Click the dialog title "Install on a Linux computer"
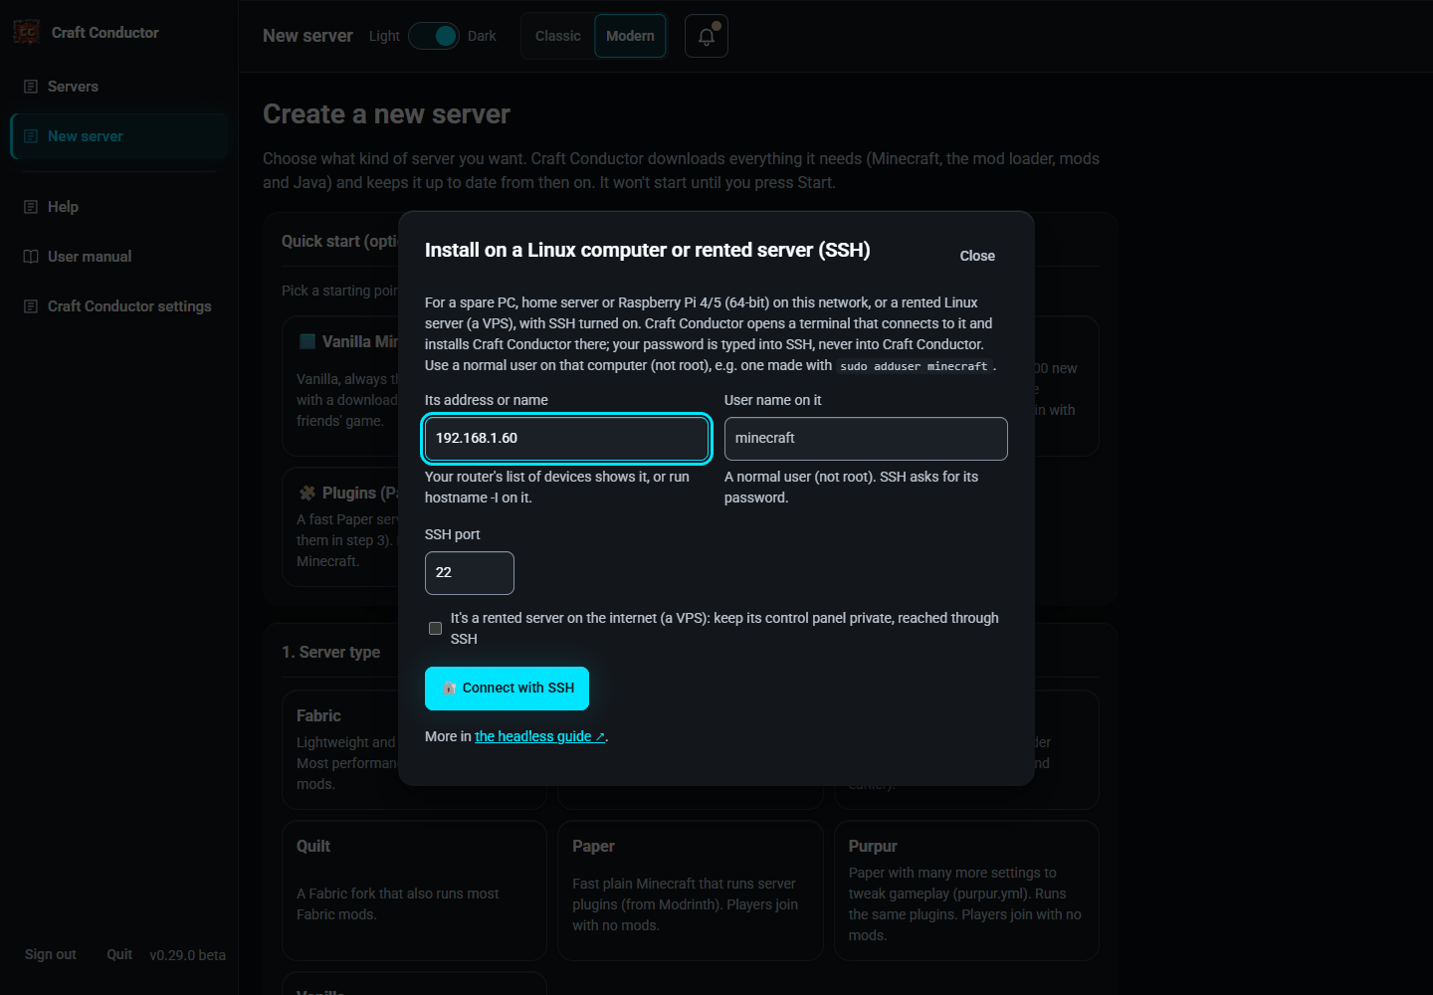This screenshot has width=1433, height=995. 648,251
